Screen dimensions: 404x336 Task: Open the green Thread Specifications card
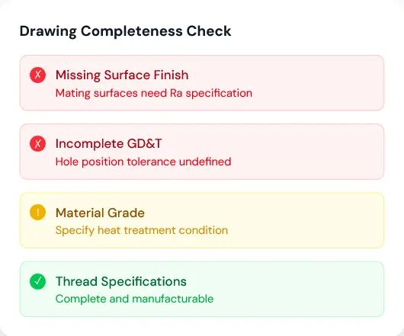[202, 289]
